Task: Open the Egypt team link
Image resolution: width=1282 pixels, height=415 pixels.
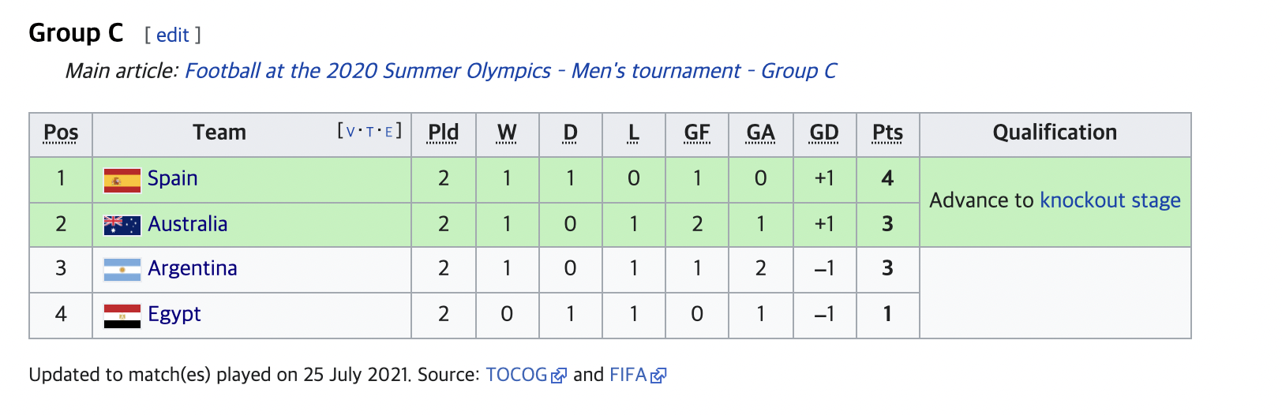Action: (174, 315)
